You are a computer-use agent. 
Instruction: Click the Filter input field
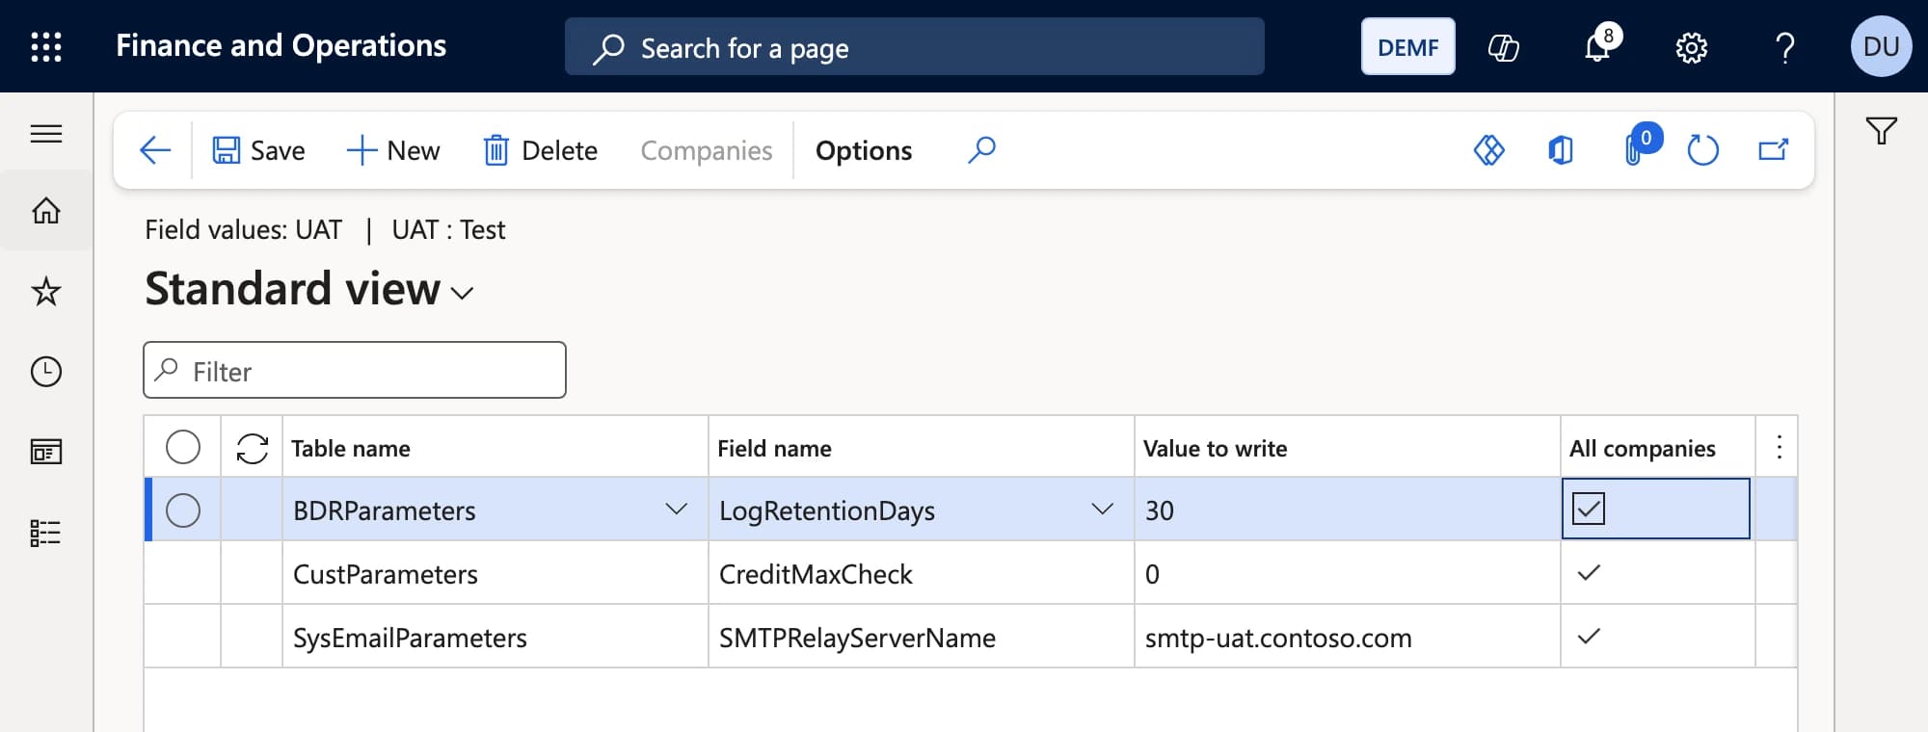(355, 370)
